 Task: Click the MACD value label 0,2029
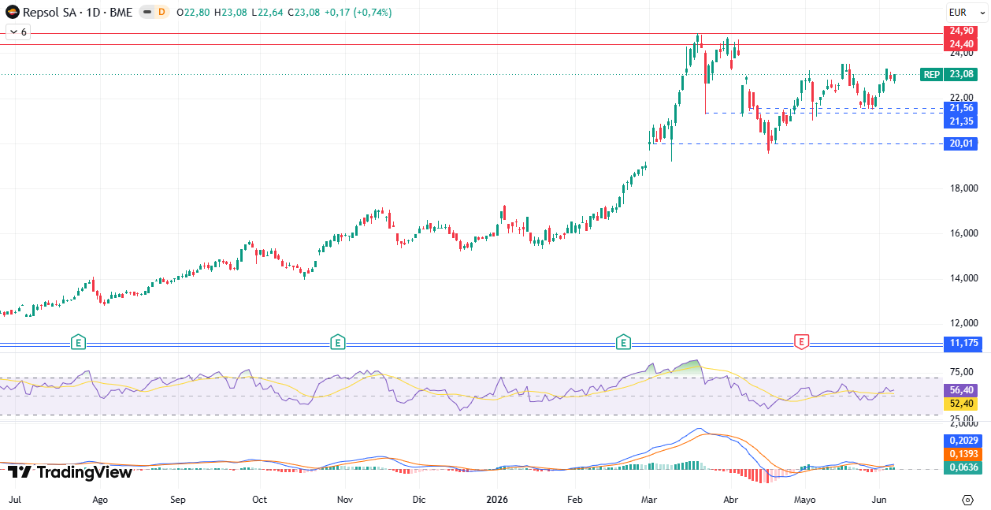click(963, 441)
